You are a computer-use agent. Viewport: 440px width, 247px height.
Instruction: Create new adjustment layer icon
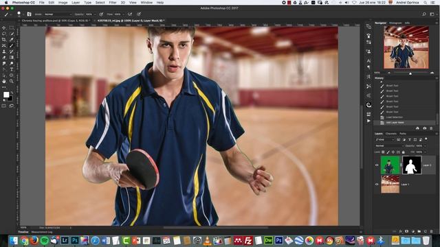pos(412,231)
